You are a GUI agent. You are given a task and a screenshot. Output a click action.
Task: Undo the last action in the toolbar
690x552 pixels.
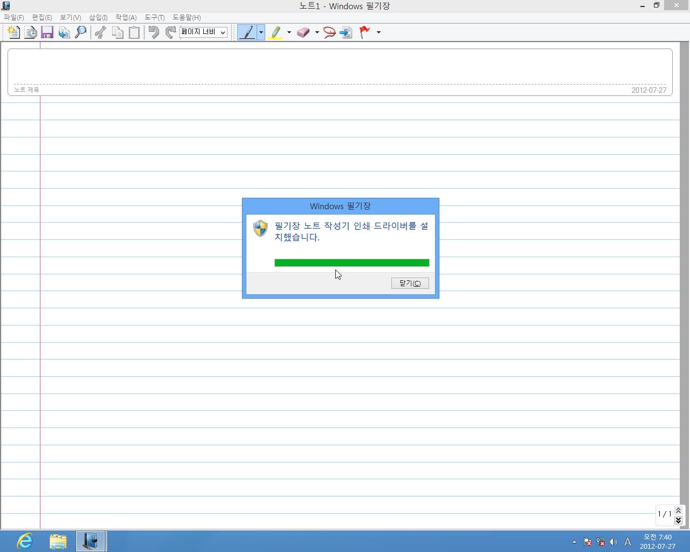click(x=154, y=32)
